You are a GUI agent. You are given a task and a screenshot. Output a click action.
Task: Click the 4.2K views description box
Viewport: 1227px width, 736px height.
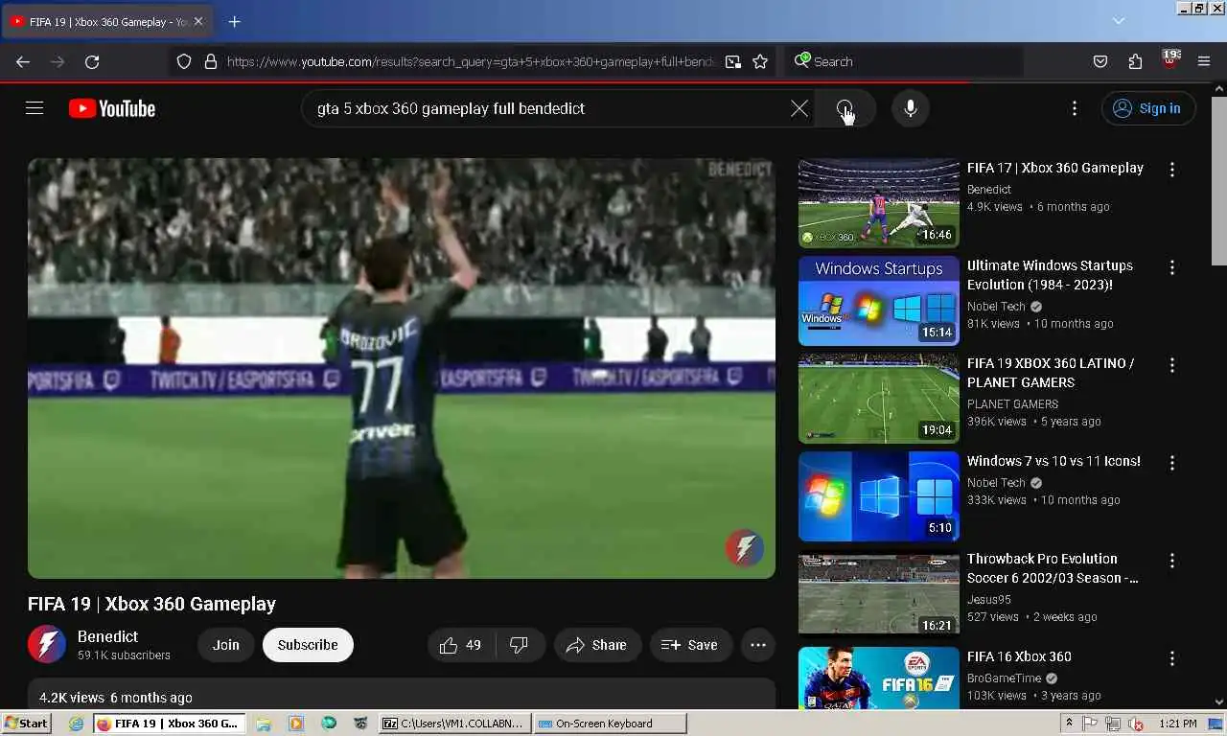click(x=401, y=695)
